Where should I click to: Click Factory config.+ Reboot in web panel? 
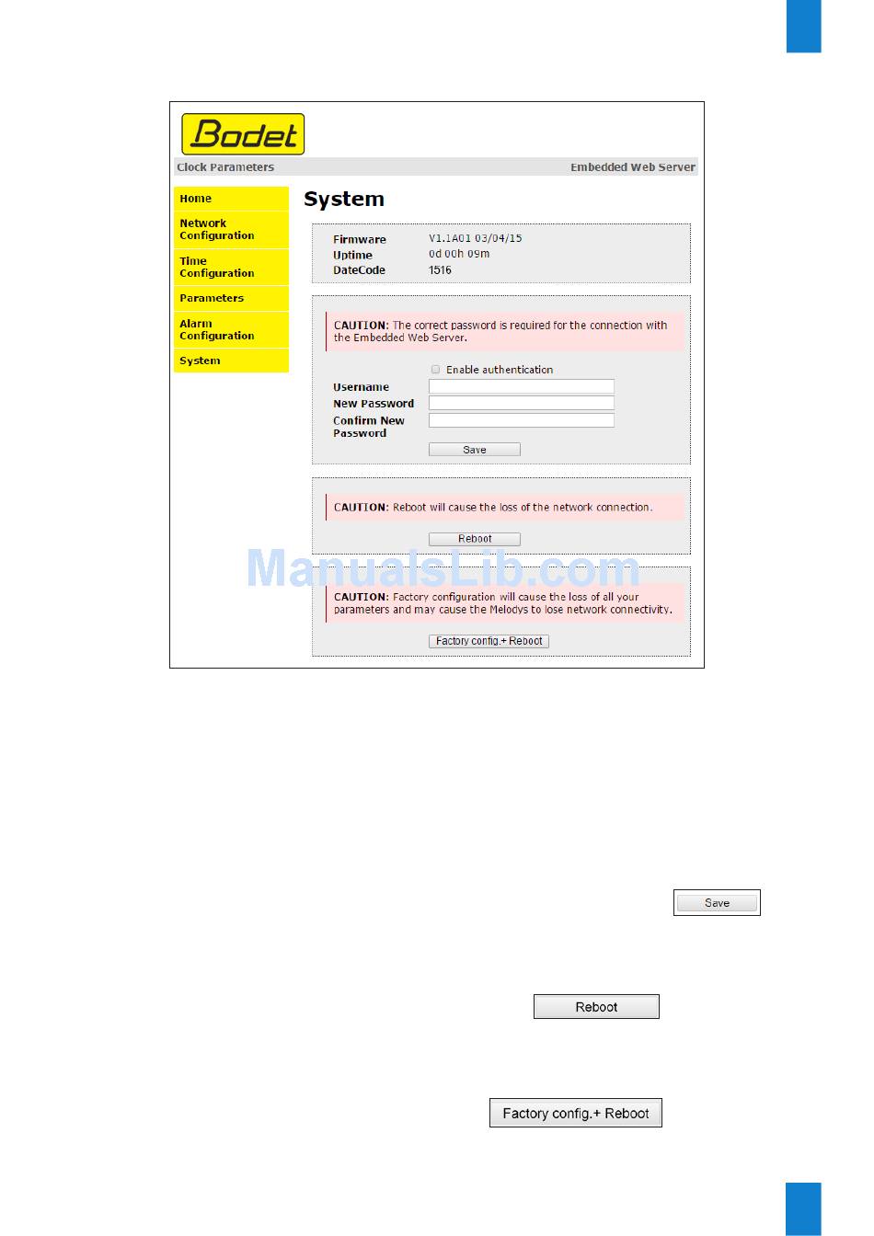[489, 641]
